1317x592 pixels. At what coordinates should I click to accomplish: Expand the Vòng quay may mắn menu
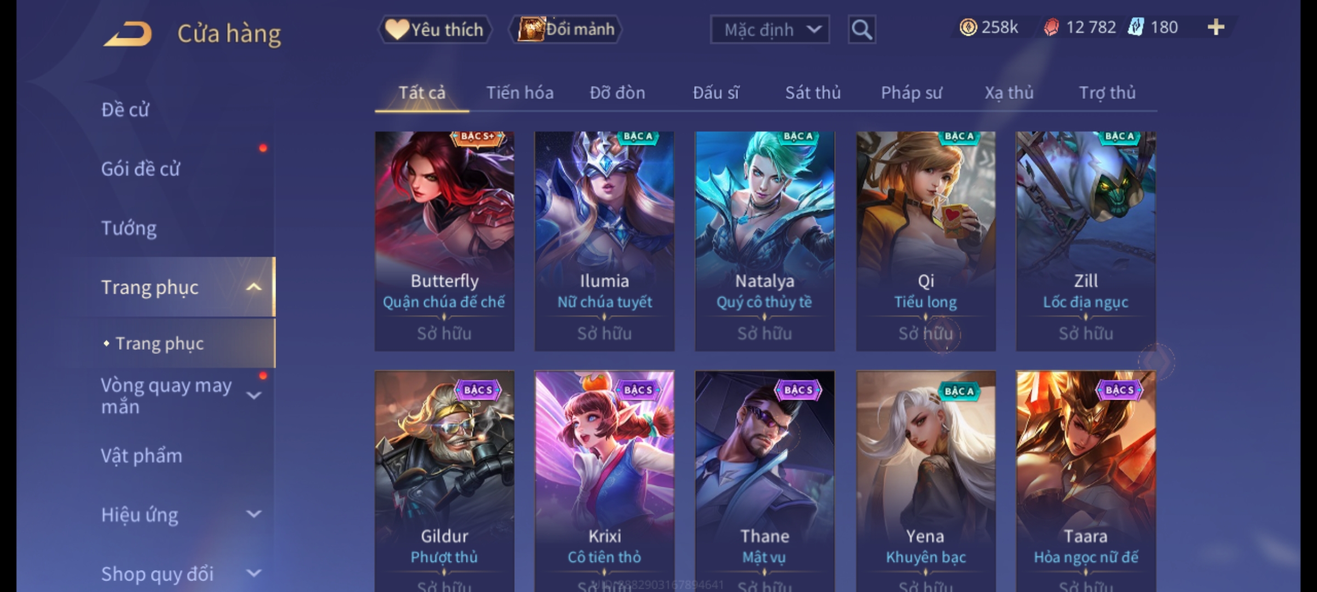pyautogui.click(x=254, y=396)
